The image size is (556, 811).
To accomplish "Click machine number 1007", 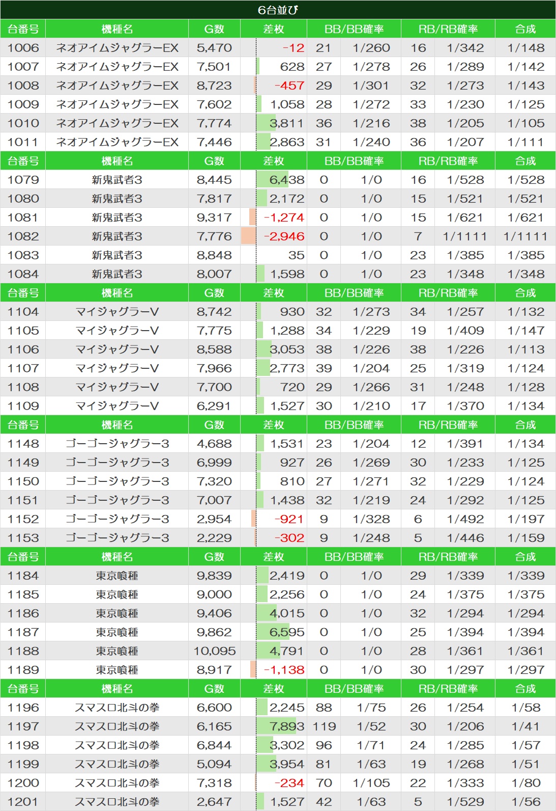I will coord(23,67).
